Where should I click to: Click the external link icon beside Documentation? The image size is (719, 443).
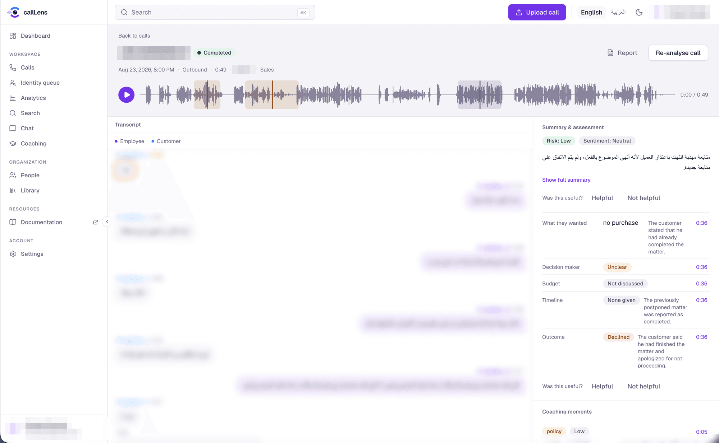click(x=95, y=222)
